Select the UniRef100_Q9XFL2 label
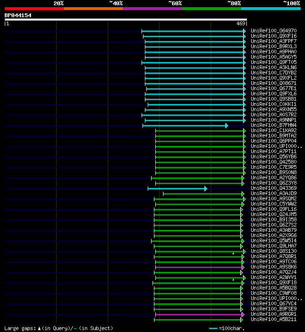Screen dimensions: 305x332 tap(274, 78)
